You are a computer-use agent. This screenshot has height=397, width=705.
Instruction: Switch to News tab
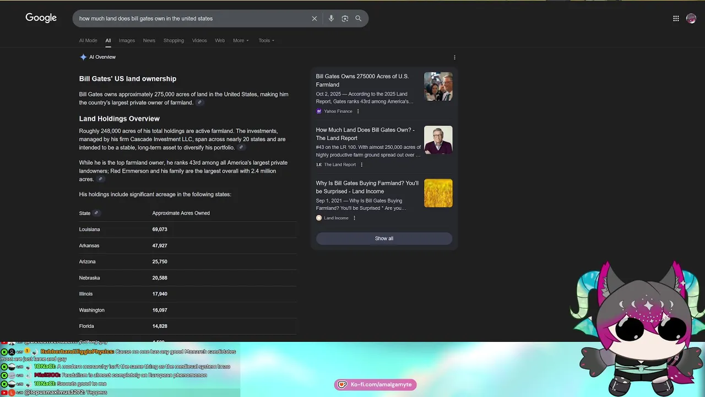pyautogui.click(x=149, y=40)
